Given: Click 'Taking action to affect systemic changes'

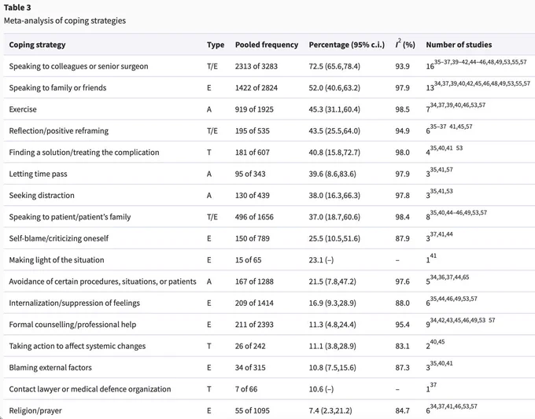Looking at the screenshot, I should [77, 346].
